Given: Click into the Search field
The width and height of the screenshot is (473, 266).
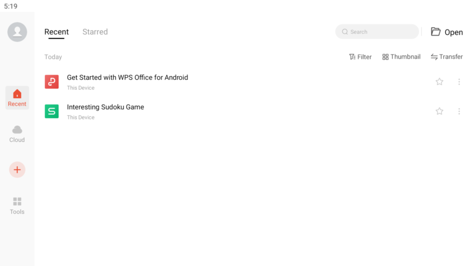Looking at the screenshot, I should click(x=381, y=32).
